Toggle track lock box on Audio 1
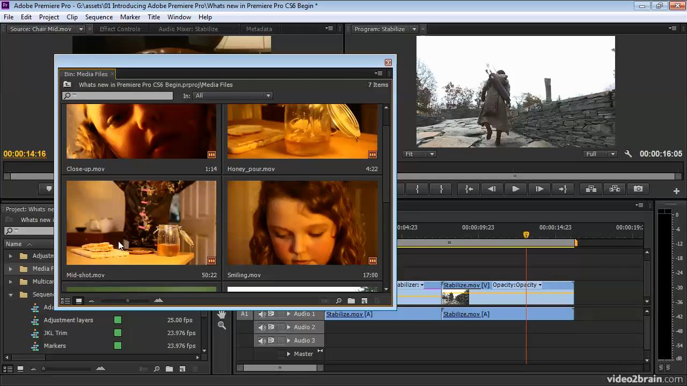This screenshot has height=386, width=687. [281, 314]
